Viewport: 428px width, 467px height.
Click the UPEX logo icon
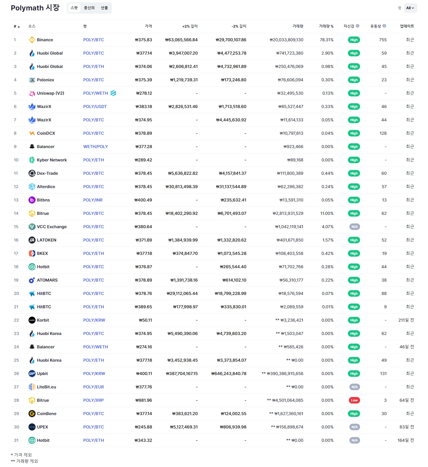[x=32, y=427]
